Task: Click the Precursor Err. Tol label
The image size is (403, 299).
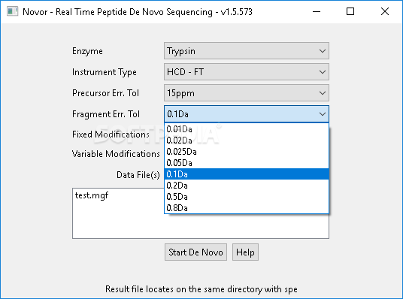Action: (x=105, y=93)
